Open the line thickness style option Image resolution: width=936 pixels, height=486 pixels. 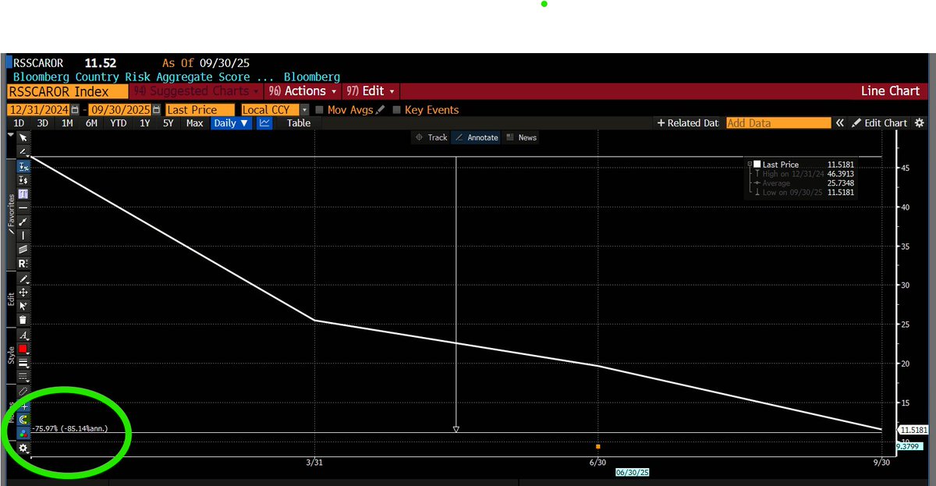coord(23,362)
